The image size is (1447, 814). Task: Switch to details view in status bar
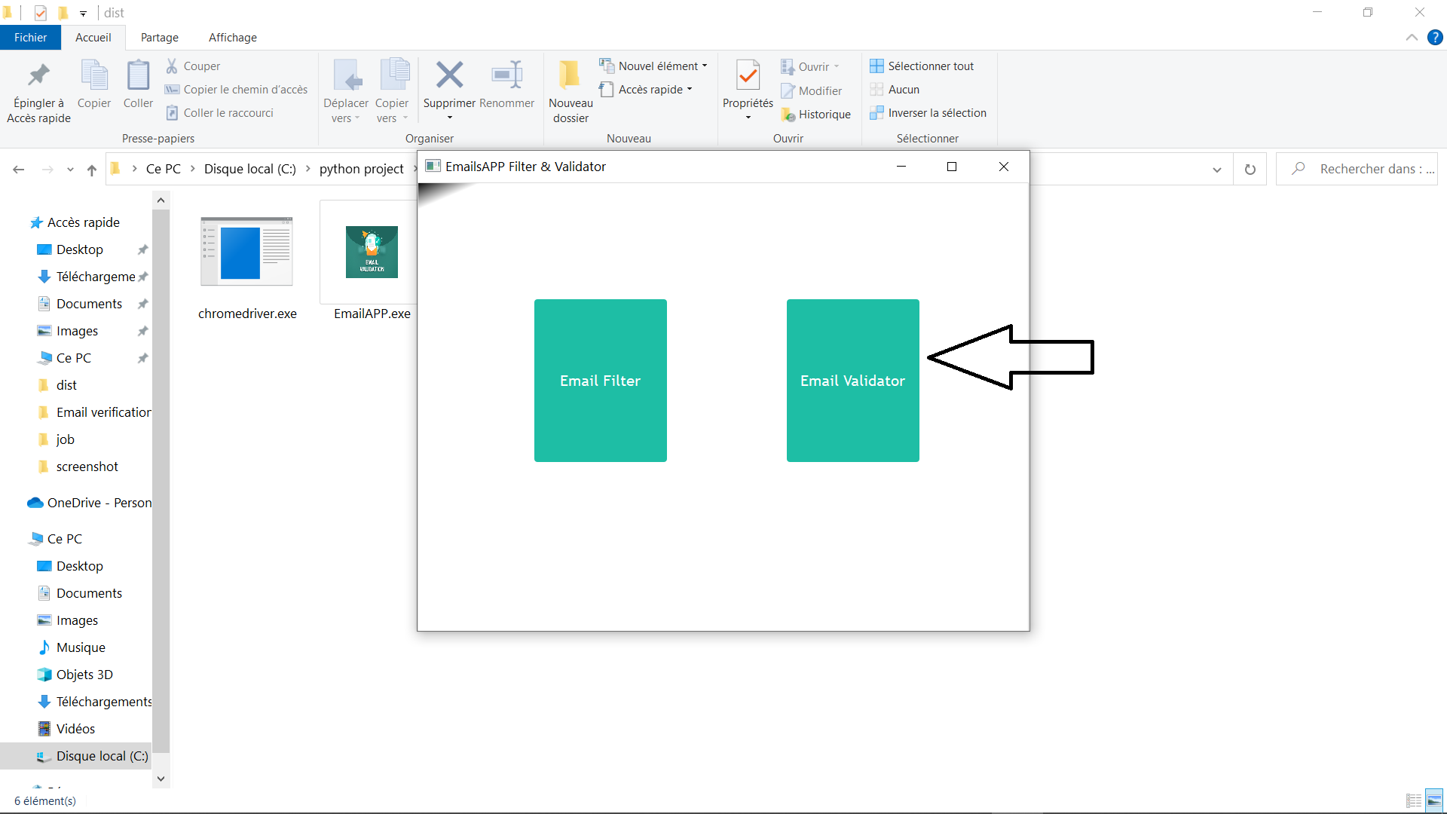coord(1414,800)
